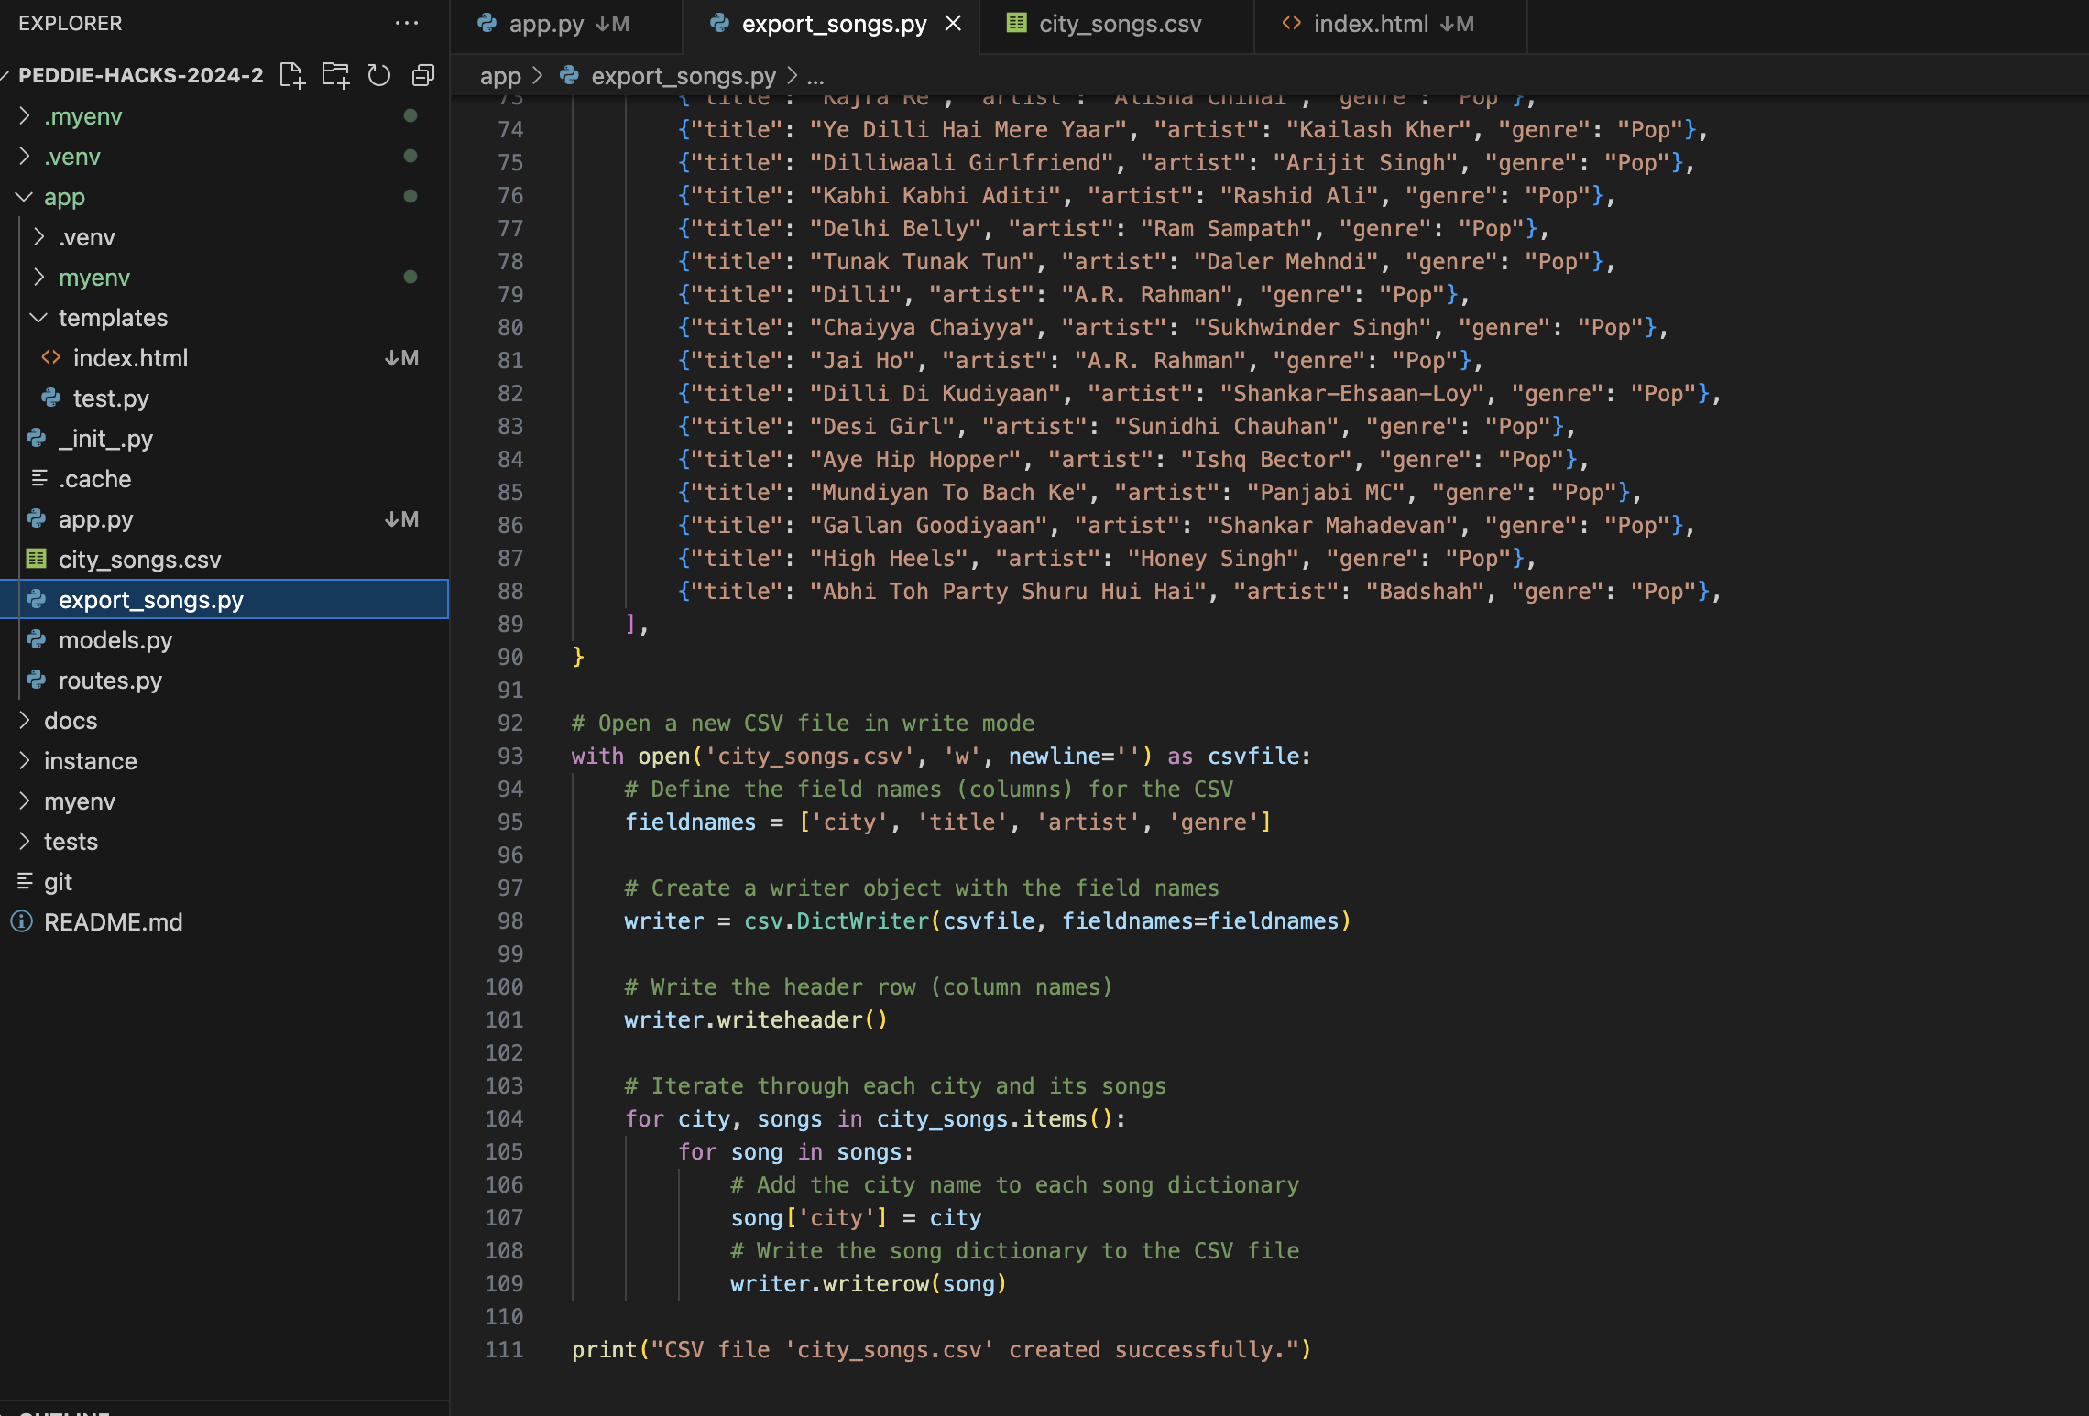Open test.py in the templates folder

tap(110, 398)
